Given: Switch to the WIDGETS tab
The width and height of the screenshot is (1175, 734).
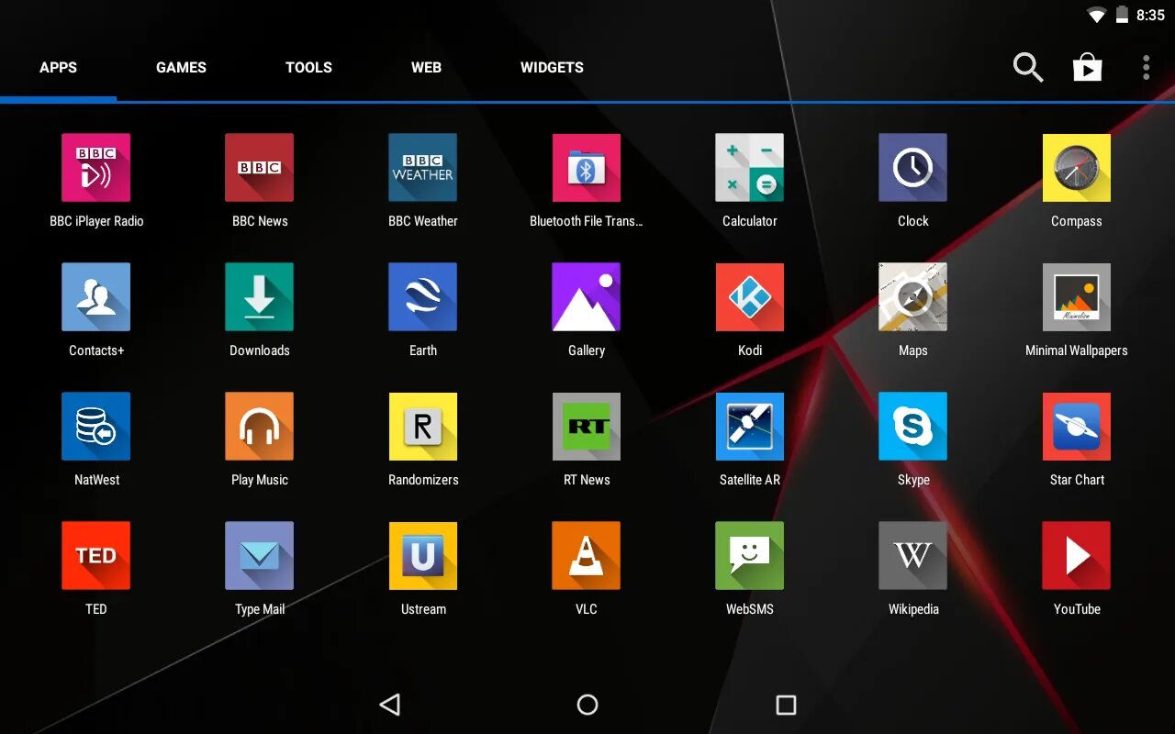Looking at the screenshot, I should pyautogui.click(x=552, y=67).
